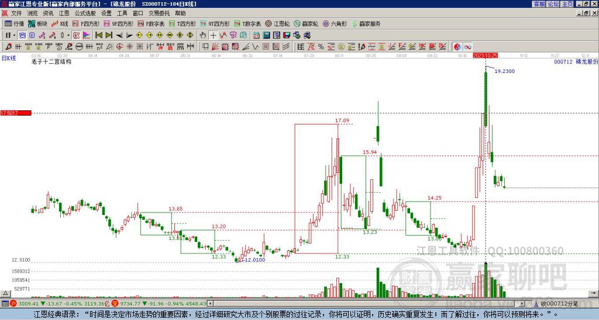Open the T数字表 tool

[x=247, y=23]
